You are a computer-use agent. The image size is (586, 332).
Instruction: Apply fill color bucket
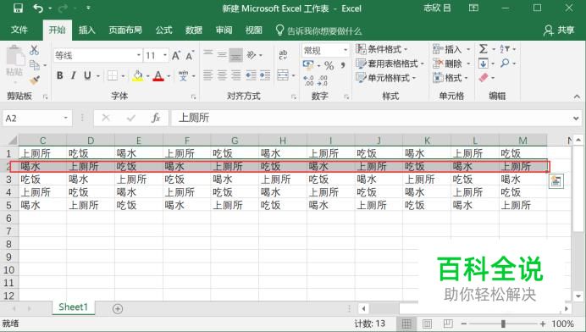coord(138,75)
